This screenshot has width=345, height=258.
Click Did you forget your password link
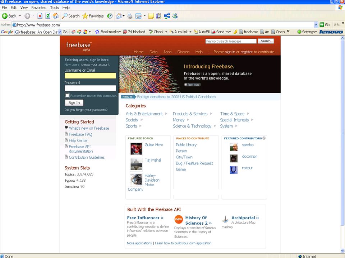[x=86, y=110]
